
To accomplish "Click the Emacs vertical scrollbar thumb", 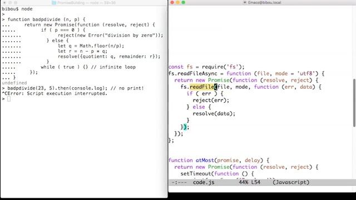I will [354, 103].
